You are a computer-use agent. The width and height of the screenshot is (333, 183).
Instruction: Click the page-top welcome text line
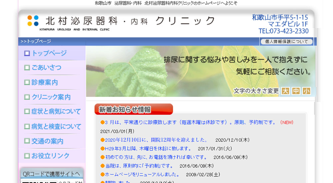coord(166,3)
